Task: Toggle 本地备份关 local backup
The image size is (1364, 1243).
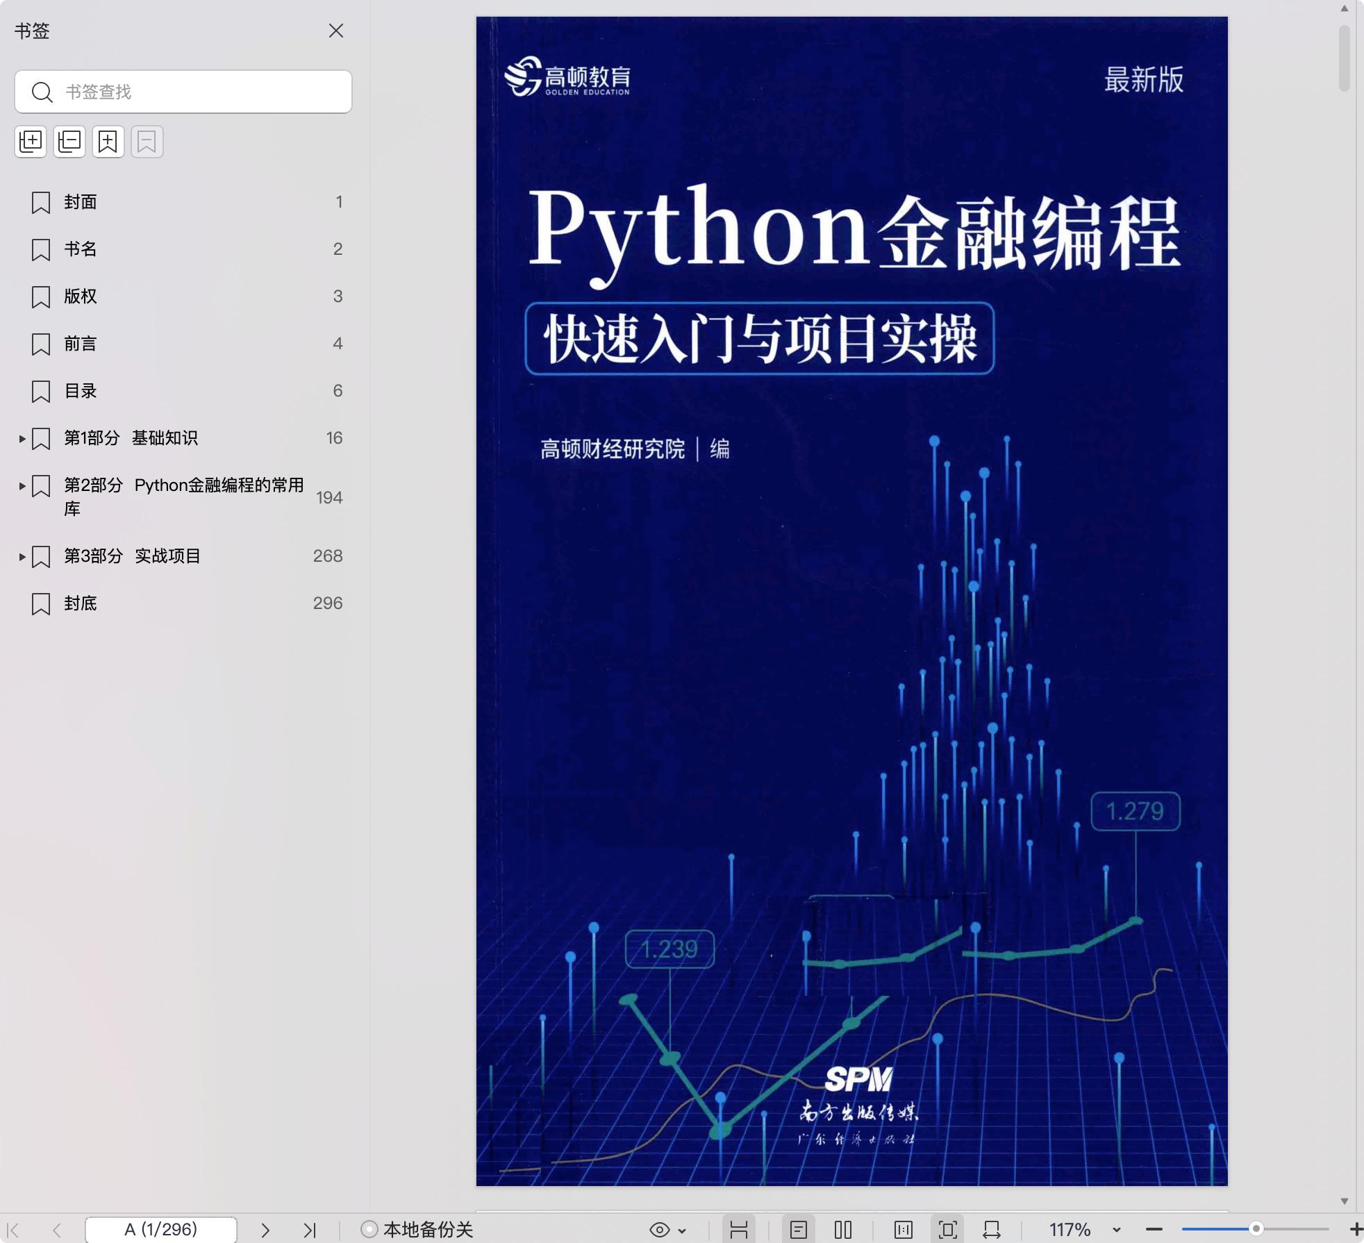Action: tap(417, 1230)
